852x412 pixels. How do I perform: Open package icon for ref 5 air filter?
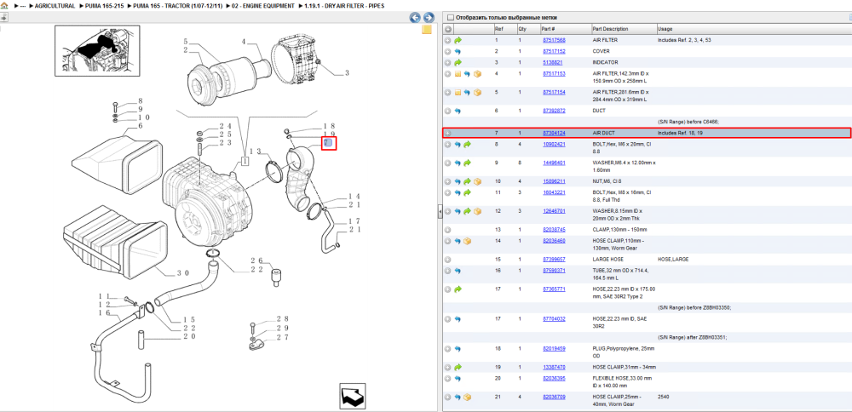click(477, 93)
